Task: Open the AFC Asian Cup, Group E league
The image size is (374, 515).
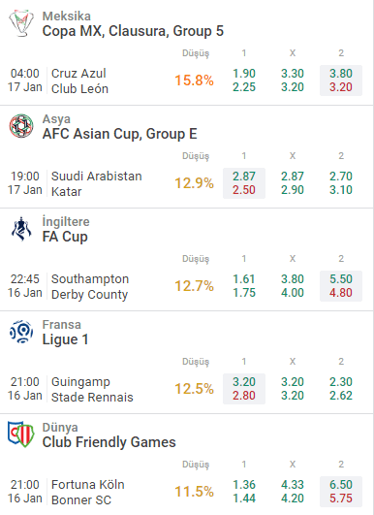Action: click(x=120, y=134)
